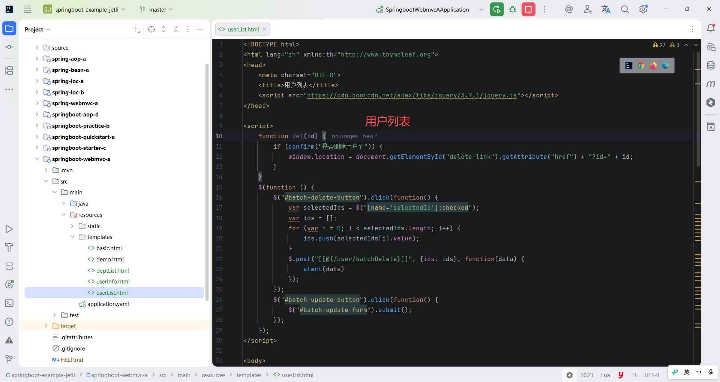Open the springboot-example-jetli project dropdown

click(84, 9)
